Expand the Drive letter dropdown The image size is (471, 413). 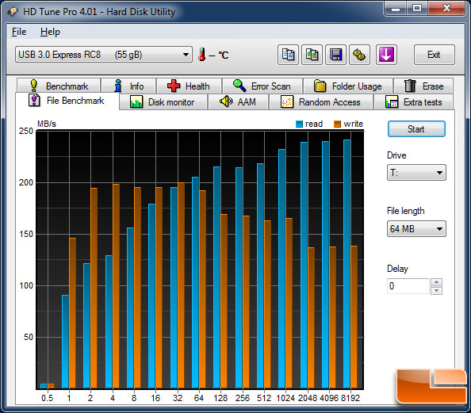pyautogui.click(x=416, y=172)
